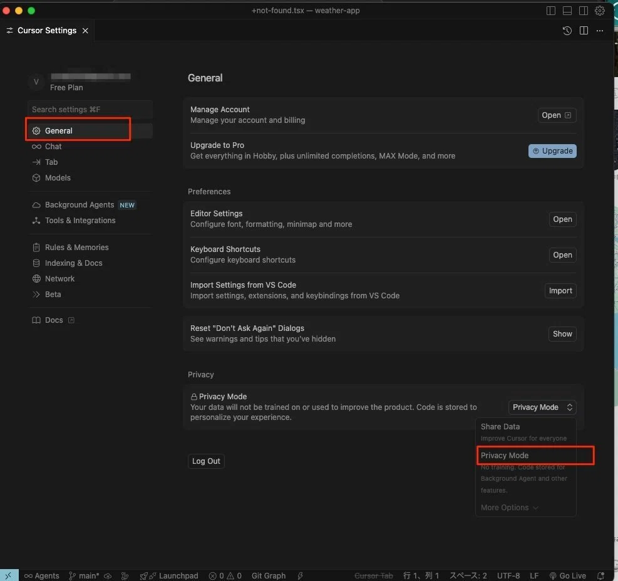Screen dimensions: 618x581
Task: Open settings gear in title bar
Action: [x=599, y=11]
